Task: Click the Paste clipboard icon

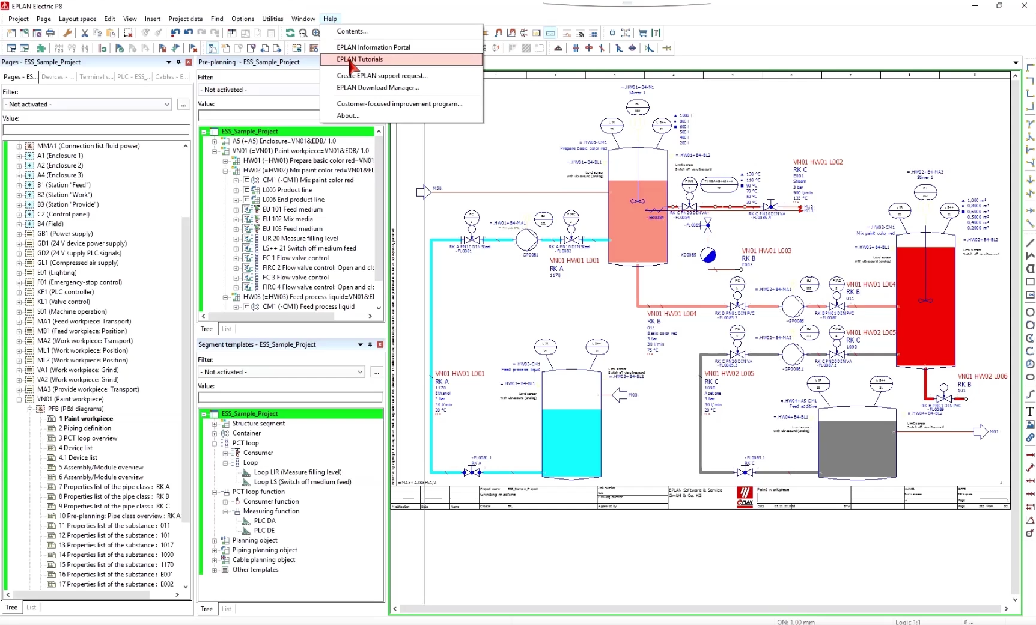Action: (x=111, y=33)
